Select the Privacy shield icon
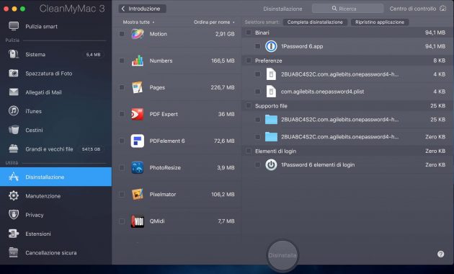The height and width of the screenshot is (274, 454). tap(14, 215)
